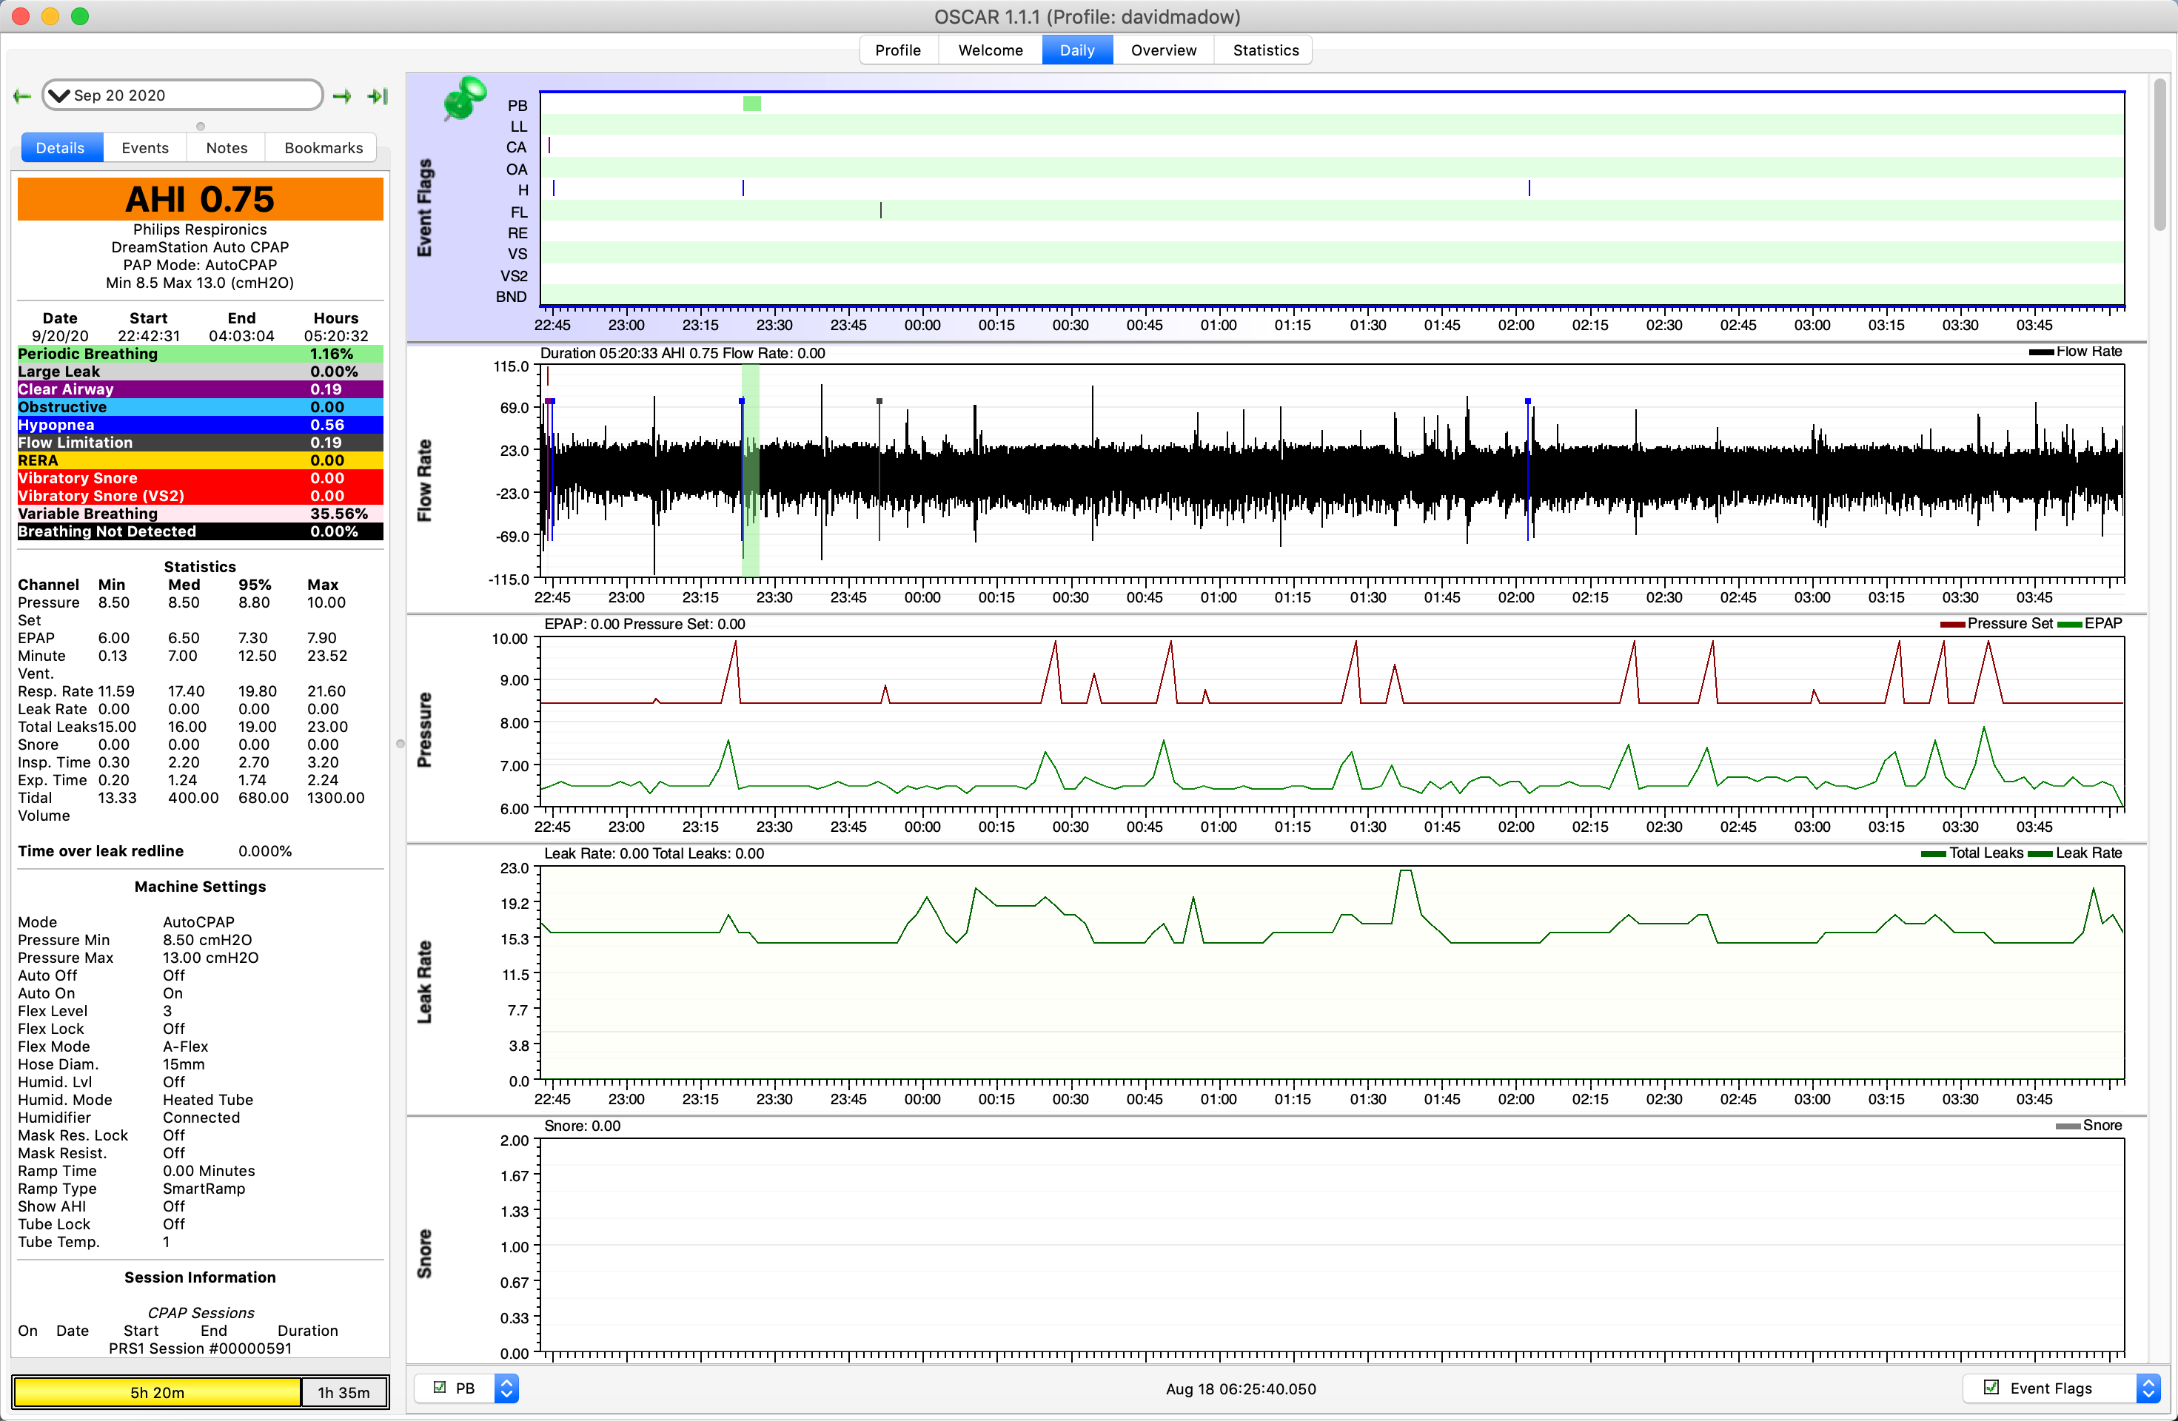
Task: Click the Flow Limitation dark row
Action: (201, 443)
